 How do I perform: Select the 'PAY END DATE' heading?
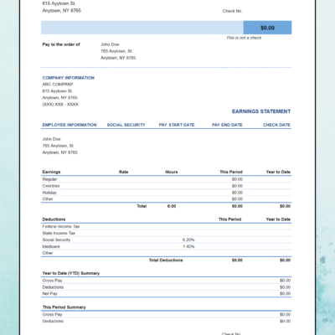tap(227, 125)
